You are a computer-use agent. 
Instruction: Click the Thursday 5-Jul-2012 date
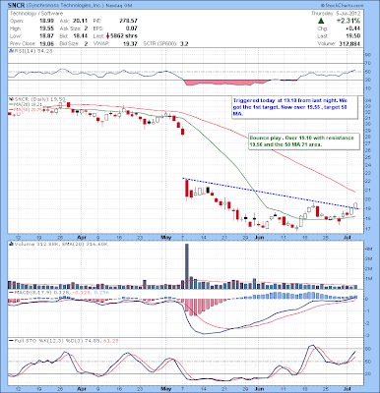pos(336,14)
